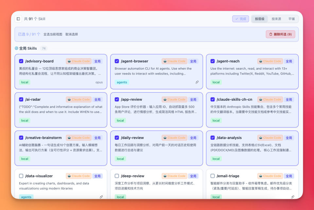Select the /deep-review checkbox
314x210 pixels.
117,176
